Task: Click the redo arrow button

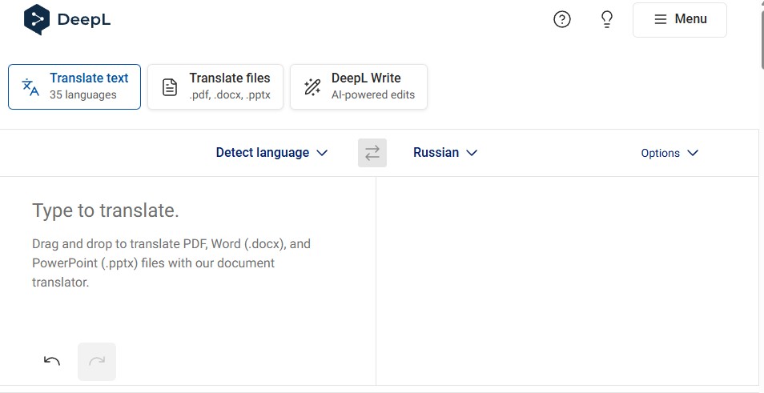Action: (97, 361)
